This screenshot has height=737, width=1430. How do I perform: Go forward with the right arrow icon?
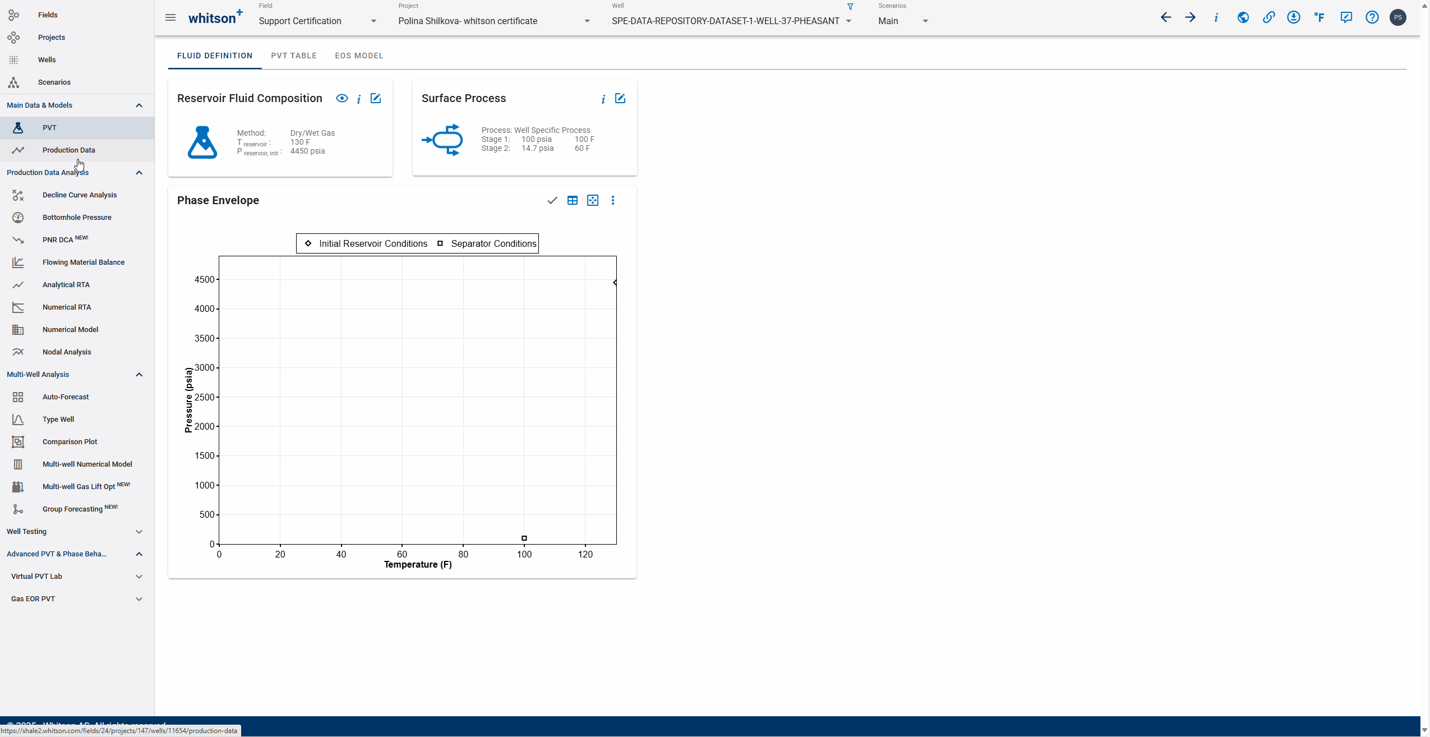(1191, 17)
